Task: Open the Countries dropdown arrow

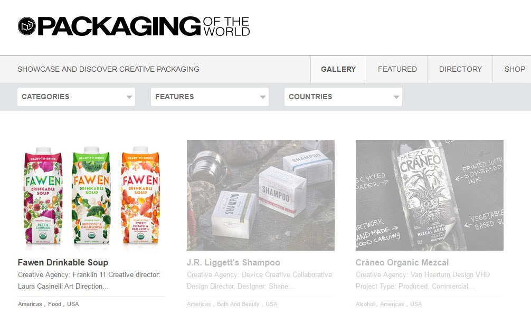Action: [x=396, y=97]
